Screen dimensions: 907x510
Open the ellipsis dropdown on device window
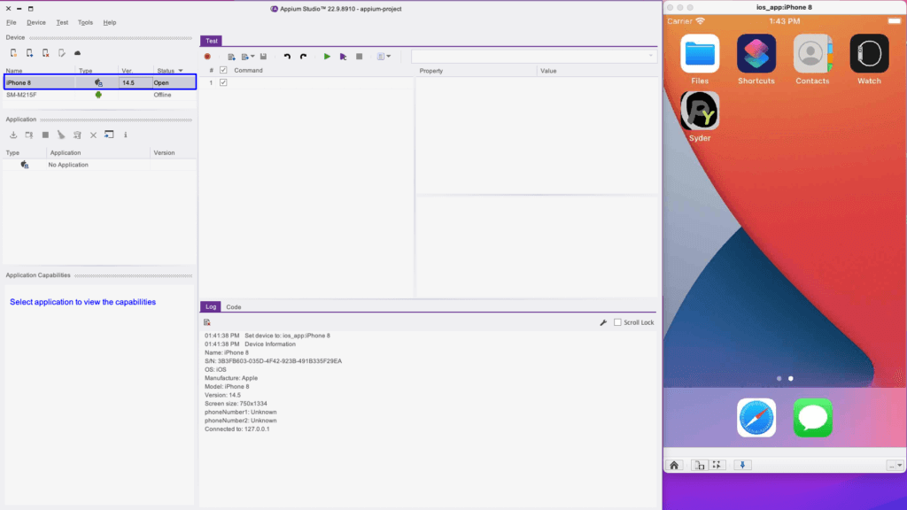[894, 465]
